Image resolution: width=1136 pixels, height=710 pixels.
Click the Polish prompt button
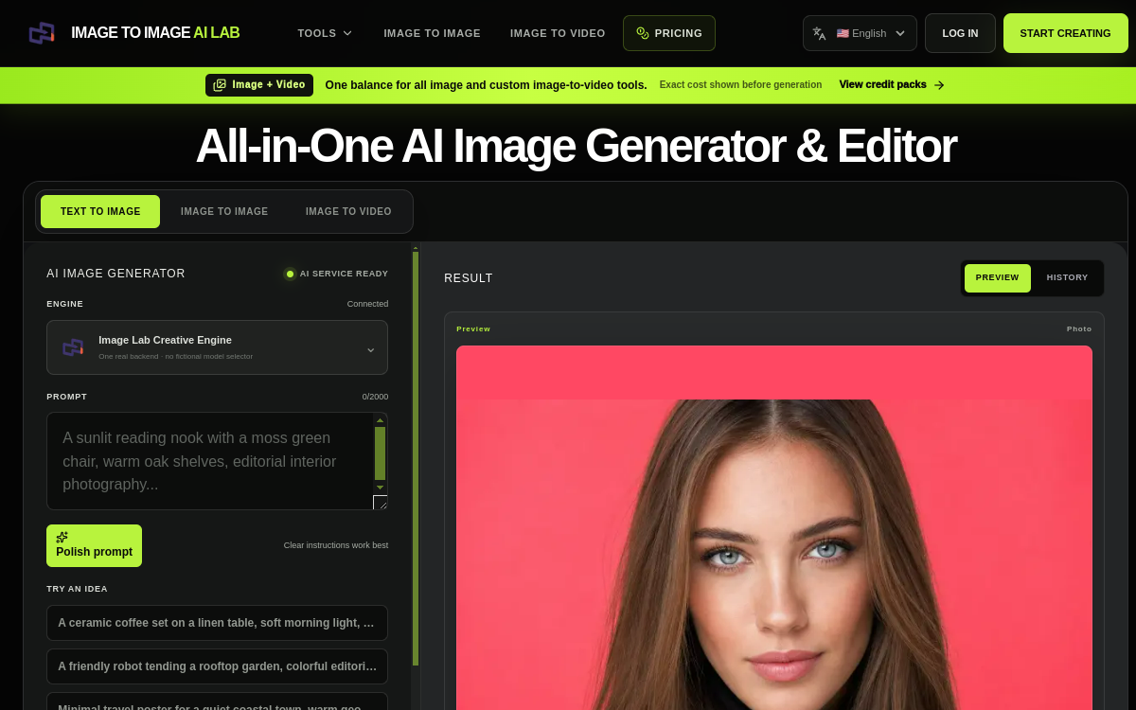(94, 545)
